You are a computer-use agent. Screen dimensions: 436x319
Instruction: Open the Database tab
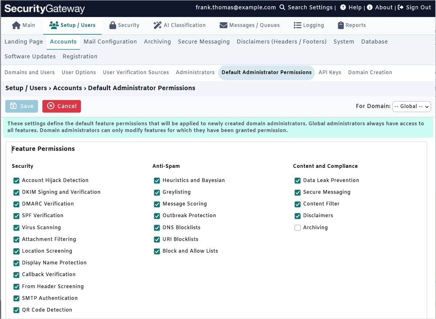coord(374,42)
